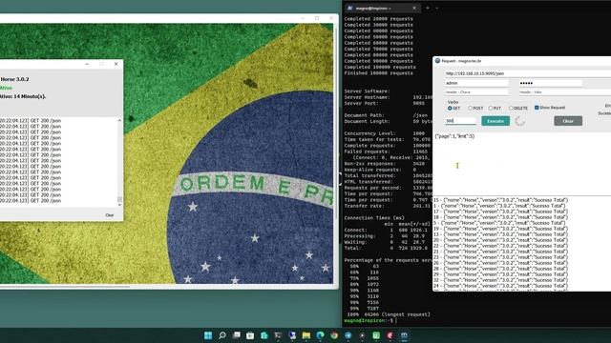Open the yellow File Explorer folder in taskbar
The width and height of the screenshot is (611, 343).
pos(306,335)
